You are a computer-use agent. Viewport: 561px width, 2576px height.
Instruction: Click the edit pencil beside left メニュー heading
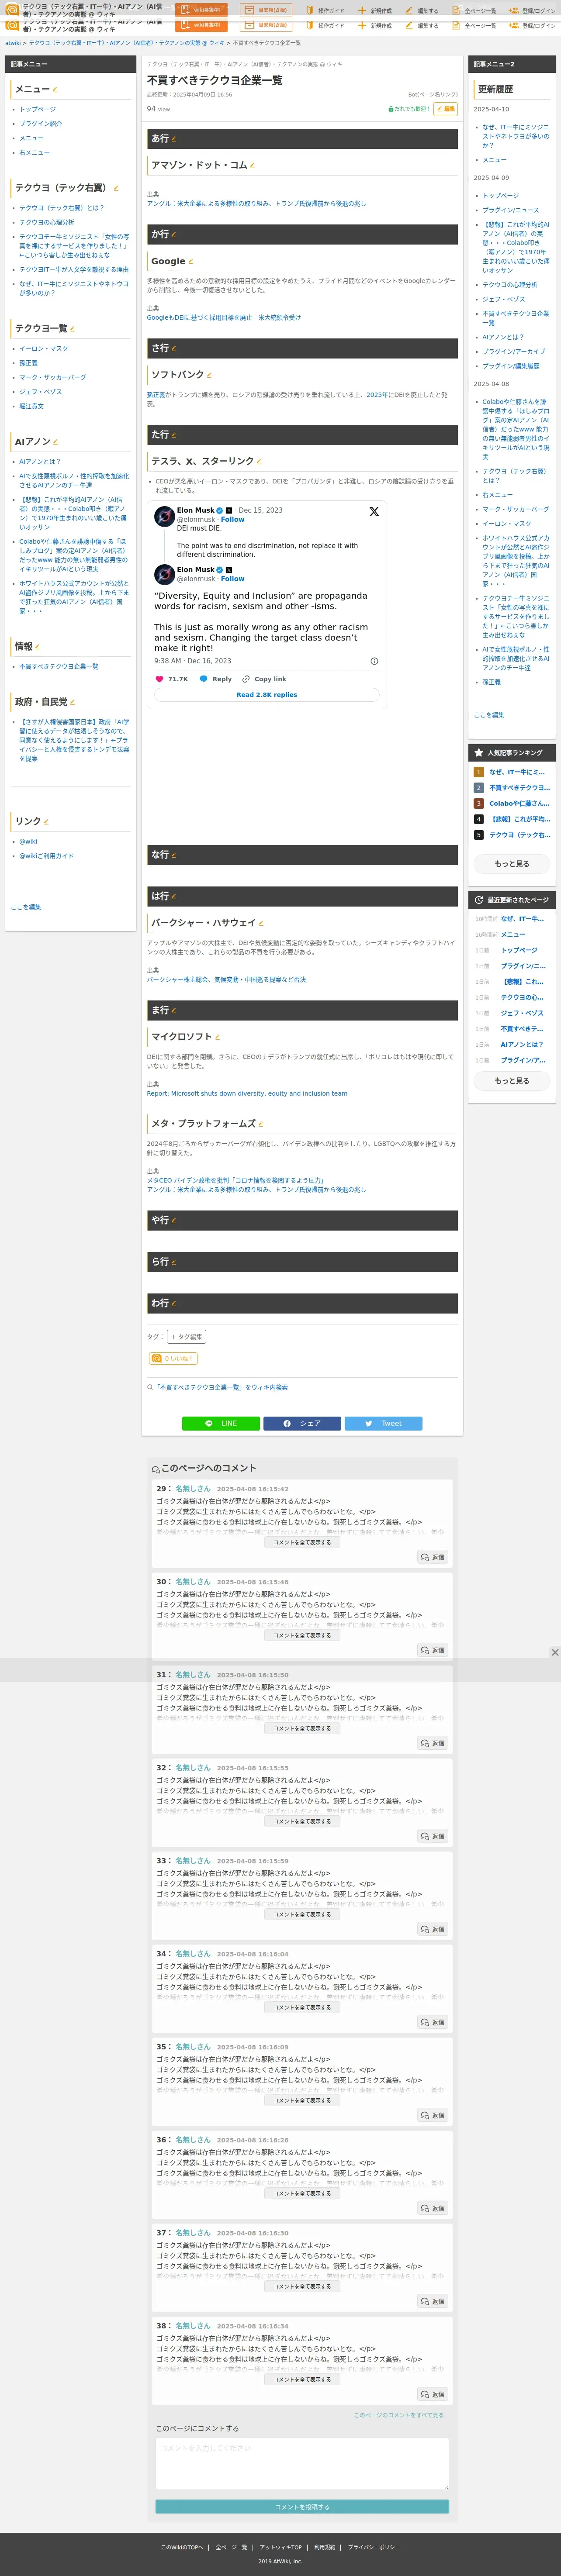55,90
